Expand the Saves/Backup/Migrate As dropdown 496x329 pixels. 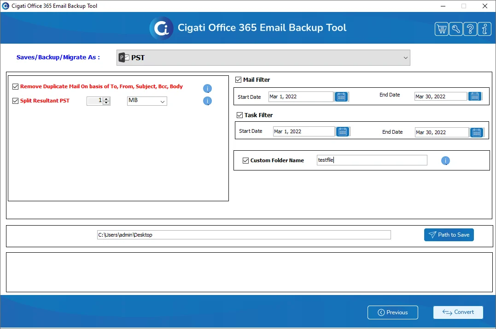[x=263, y=58]
